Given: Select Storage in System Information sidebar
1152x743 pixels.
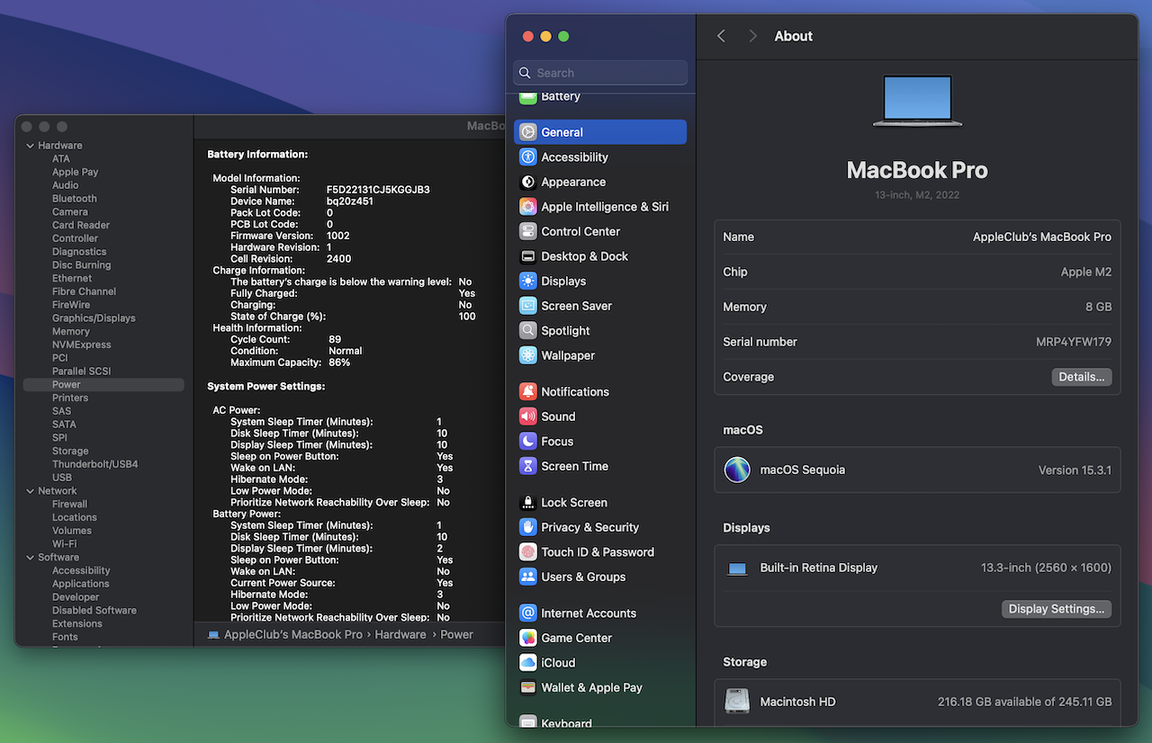Looking at the screenshot, I should (x=70, y=452).
